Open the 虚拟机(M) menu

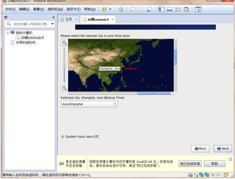(x=55, y=9)
